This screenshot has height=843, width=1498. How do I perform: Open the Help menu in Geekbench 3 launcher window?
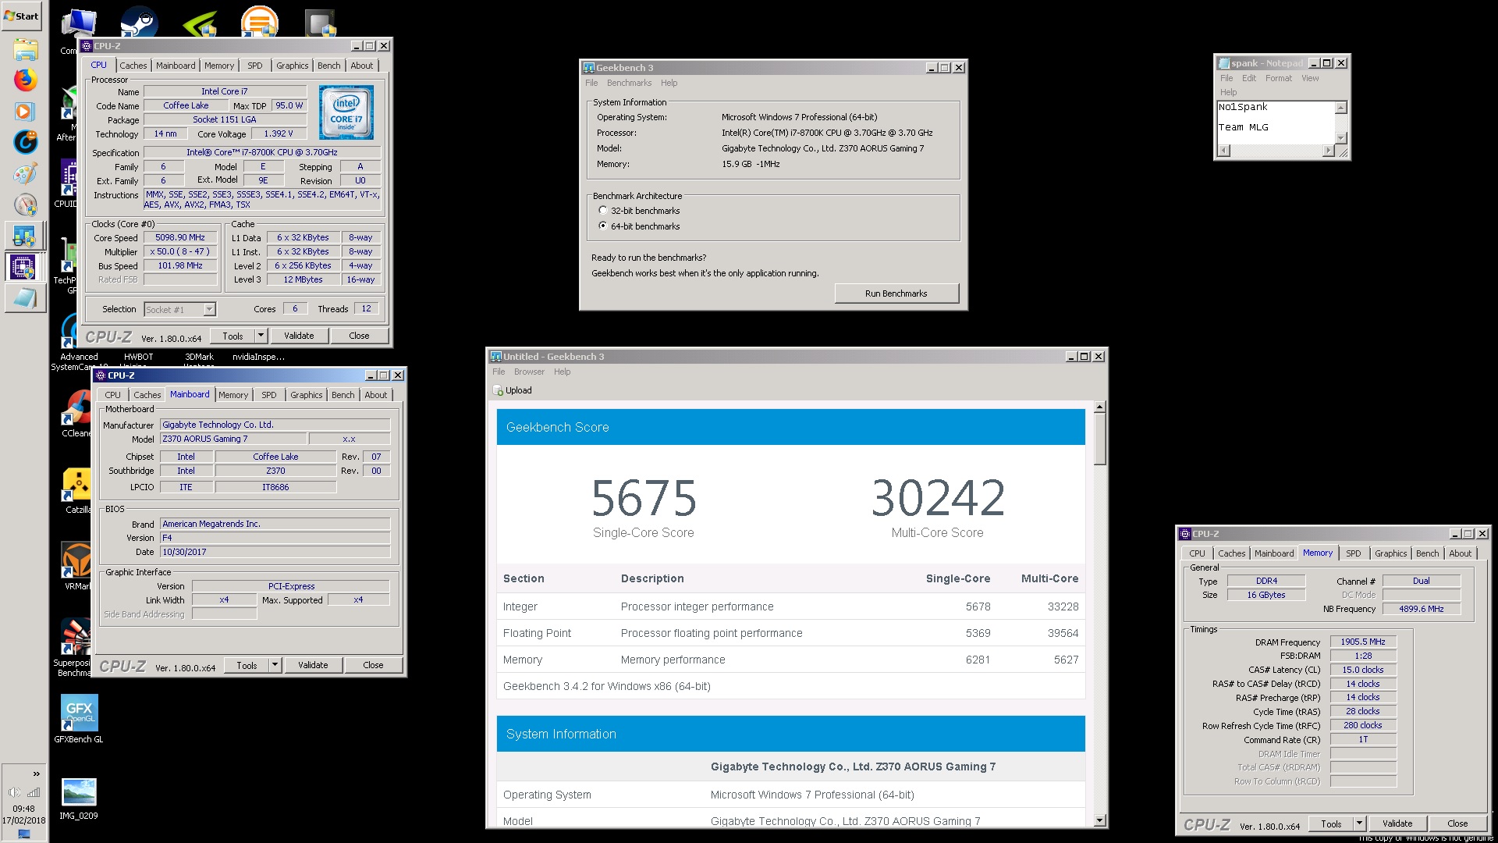click(x=669, y=83)
